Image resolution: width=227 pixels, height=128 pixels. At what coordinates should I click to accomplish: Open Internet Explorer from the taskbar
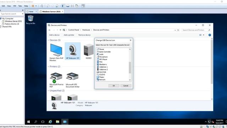(50, 122)
